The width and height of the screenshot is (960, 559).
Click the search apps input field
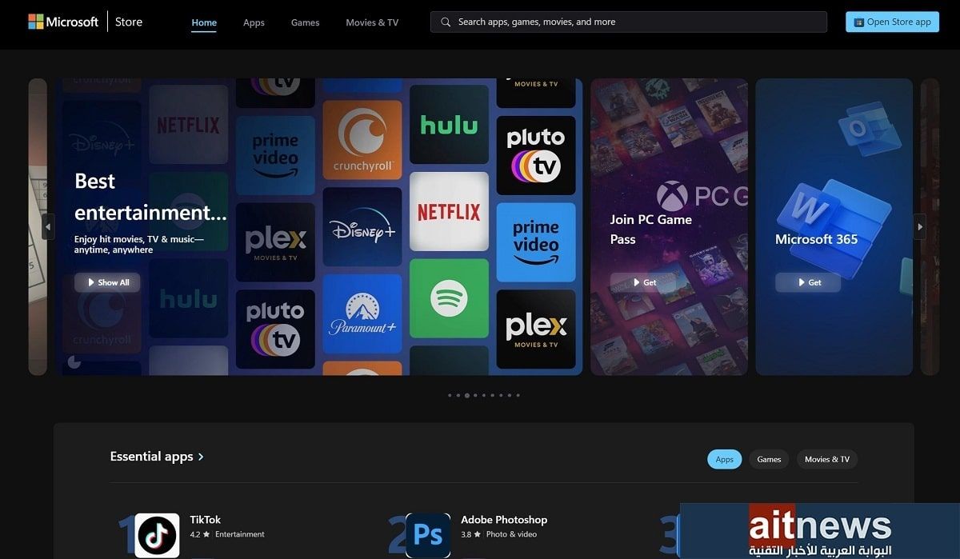[x=632, y=22]
